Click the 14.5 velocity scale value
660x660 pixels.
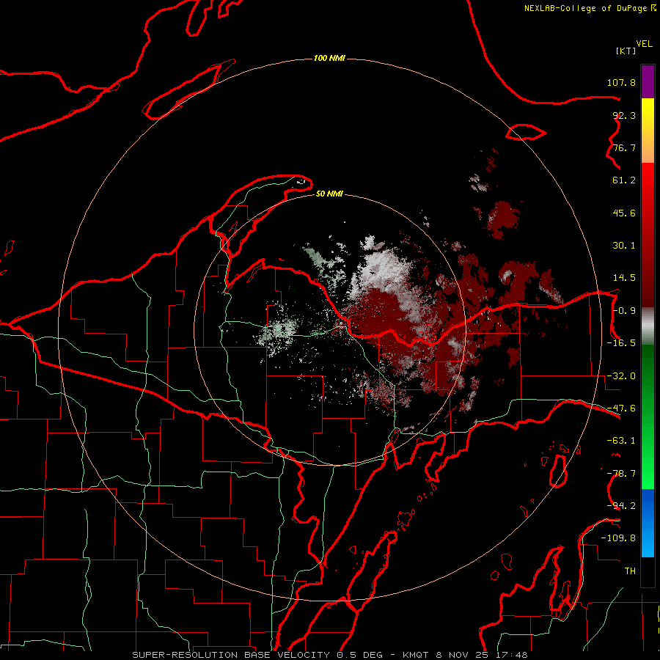624,278
